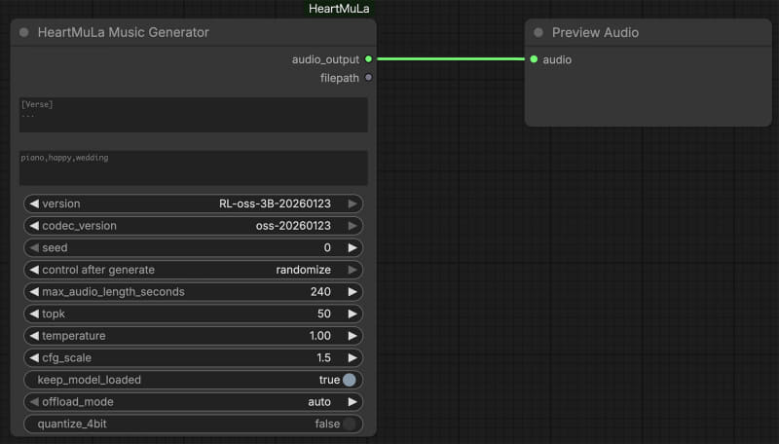
Task: Increase cfg_scale with right arrow
Action: pyautogui.click(x=352, y=357)
